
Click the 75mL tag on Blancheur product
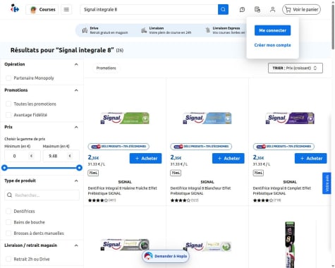point(176,173)
